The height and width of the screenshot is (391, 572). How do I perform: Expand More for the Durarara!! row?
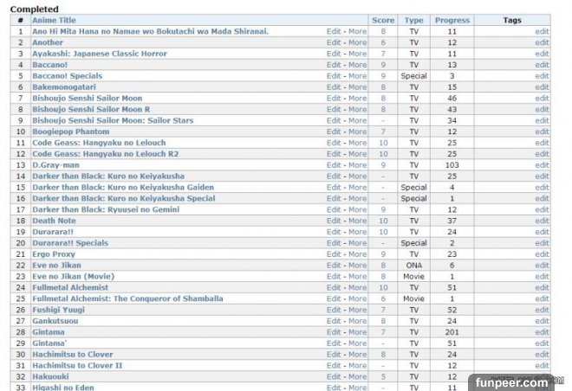357,232
